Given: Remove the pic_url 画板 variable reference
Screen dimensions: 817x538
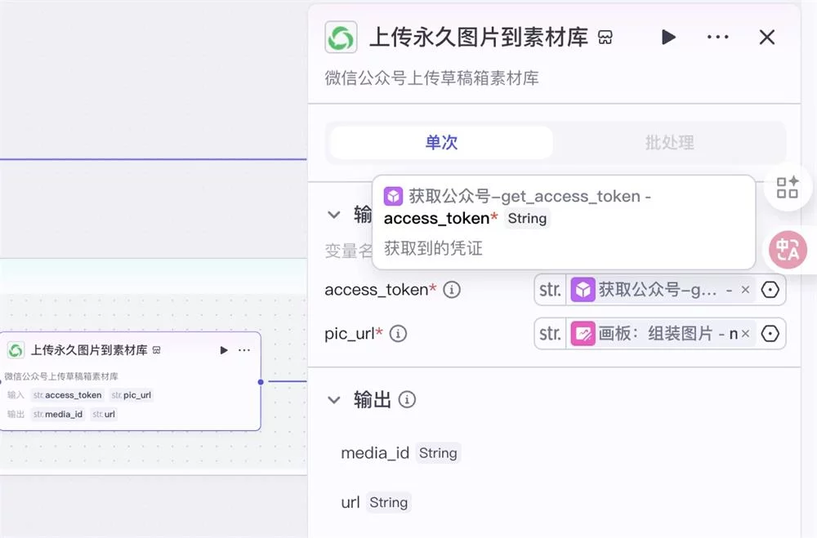Looking at the screenshot, I should 745,334.
